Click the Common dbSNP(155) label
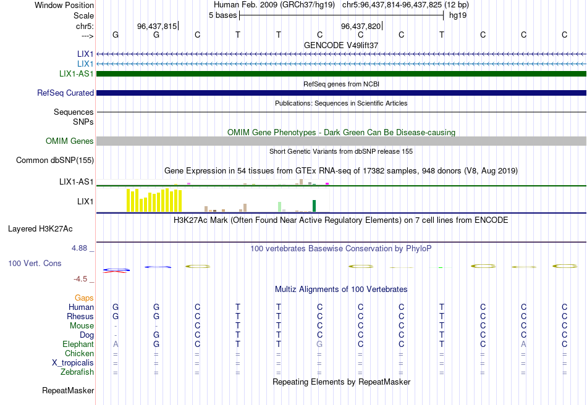Image resolution: width=587 pixels, height=405 pixels. (55, 160)
